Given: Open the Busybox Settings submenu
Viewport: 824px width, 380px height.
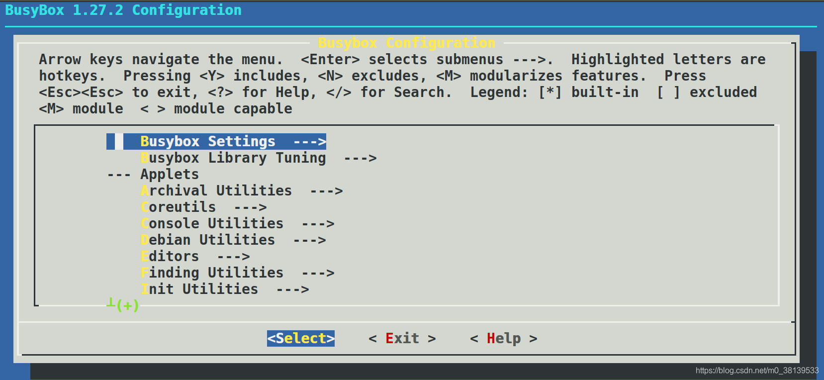Looking at the screenshot, I should pyautogui.click(x=216, y=142).
